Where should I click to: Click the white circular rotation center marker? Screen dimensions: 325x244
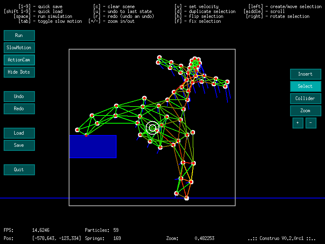pos(152,128)
